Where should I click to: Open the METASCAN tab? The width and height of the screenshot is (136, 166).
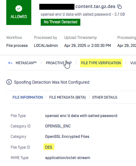pyautogui.click(x=26, y=63)
